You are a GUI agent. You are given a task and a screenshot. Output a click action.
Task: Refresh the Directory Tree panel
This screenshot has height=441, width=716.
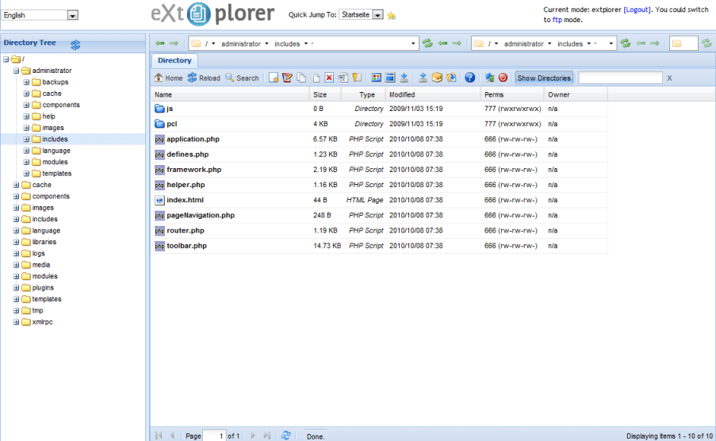(x=75, y=44)
